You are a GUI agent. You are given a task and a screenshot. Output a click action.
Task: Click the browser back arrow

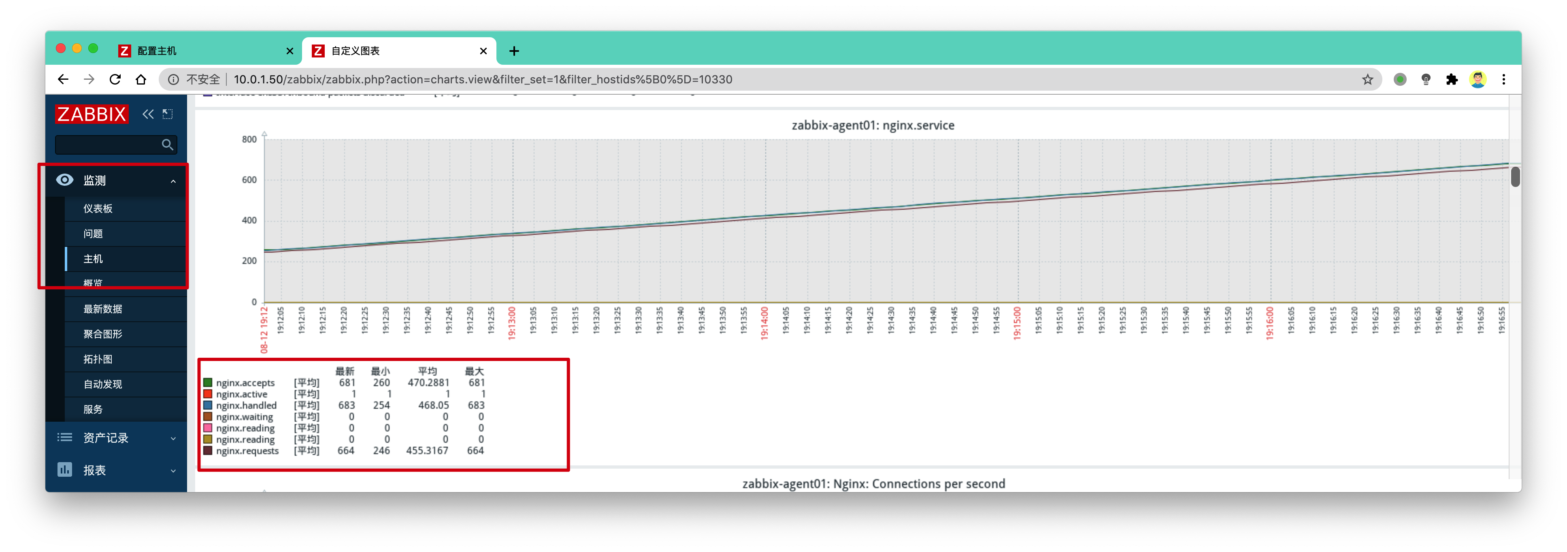[x=63, y=79]
